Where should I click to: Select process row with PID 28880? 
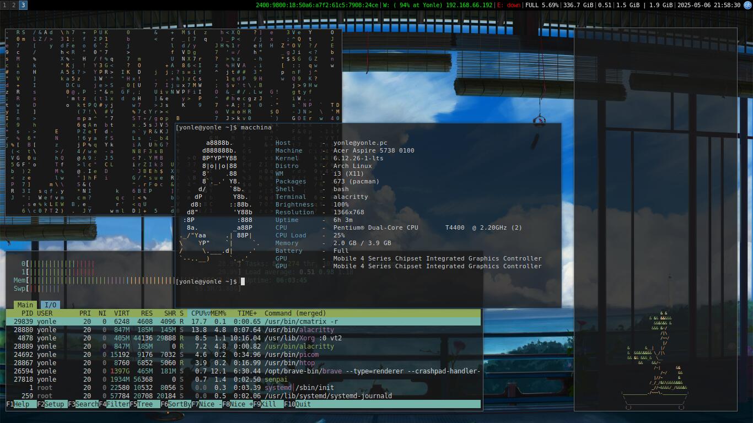pyautogui.click(x=244, y=330)
